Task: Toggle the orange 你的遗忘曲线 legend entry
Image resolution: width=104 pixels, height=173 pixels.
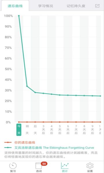Action: point(20,142)
